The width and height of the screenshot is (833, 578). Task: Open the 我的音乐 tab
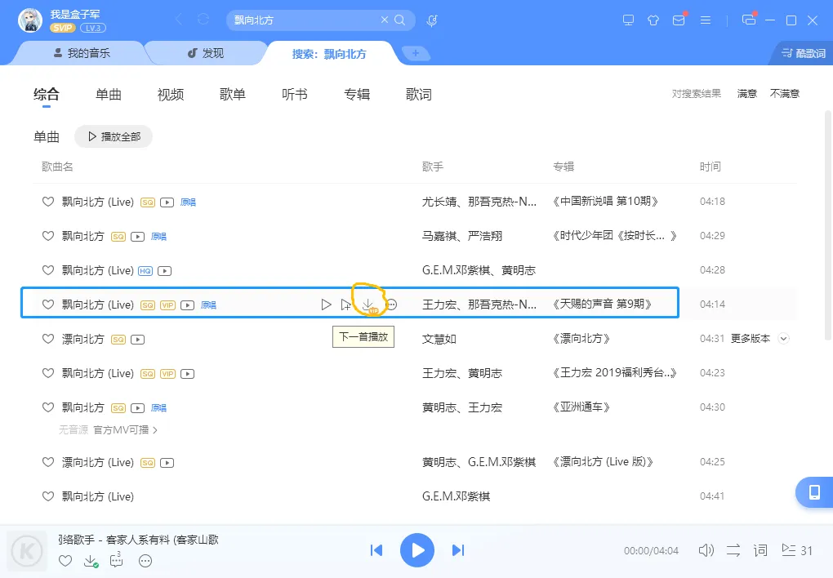point(82,53)
